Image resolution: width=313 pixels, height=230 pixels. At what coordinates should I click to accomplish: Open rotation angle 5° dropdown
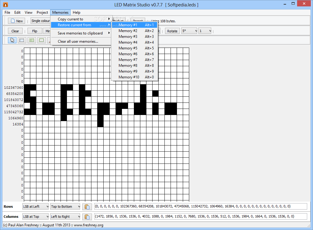pyautogui.click(x=189, y=31)
